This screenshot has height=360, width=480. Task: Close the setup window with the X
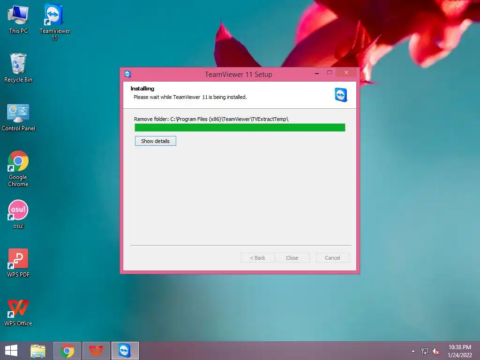(346, 73)
